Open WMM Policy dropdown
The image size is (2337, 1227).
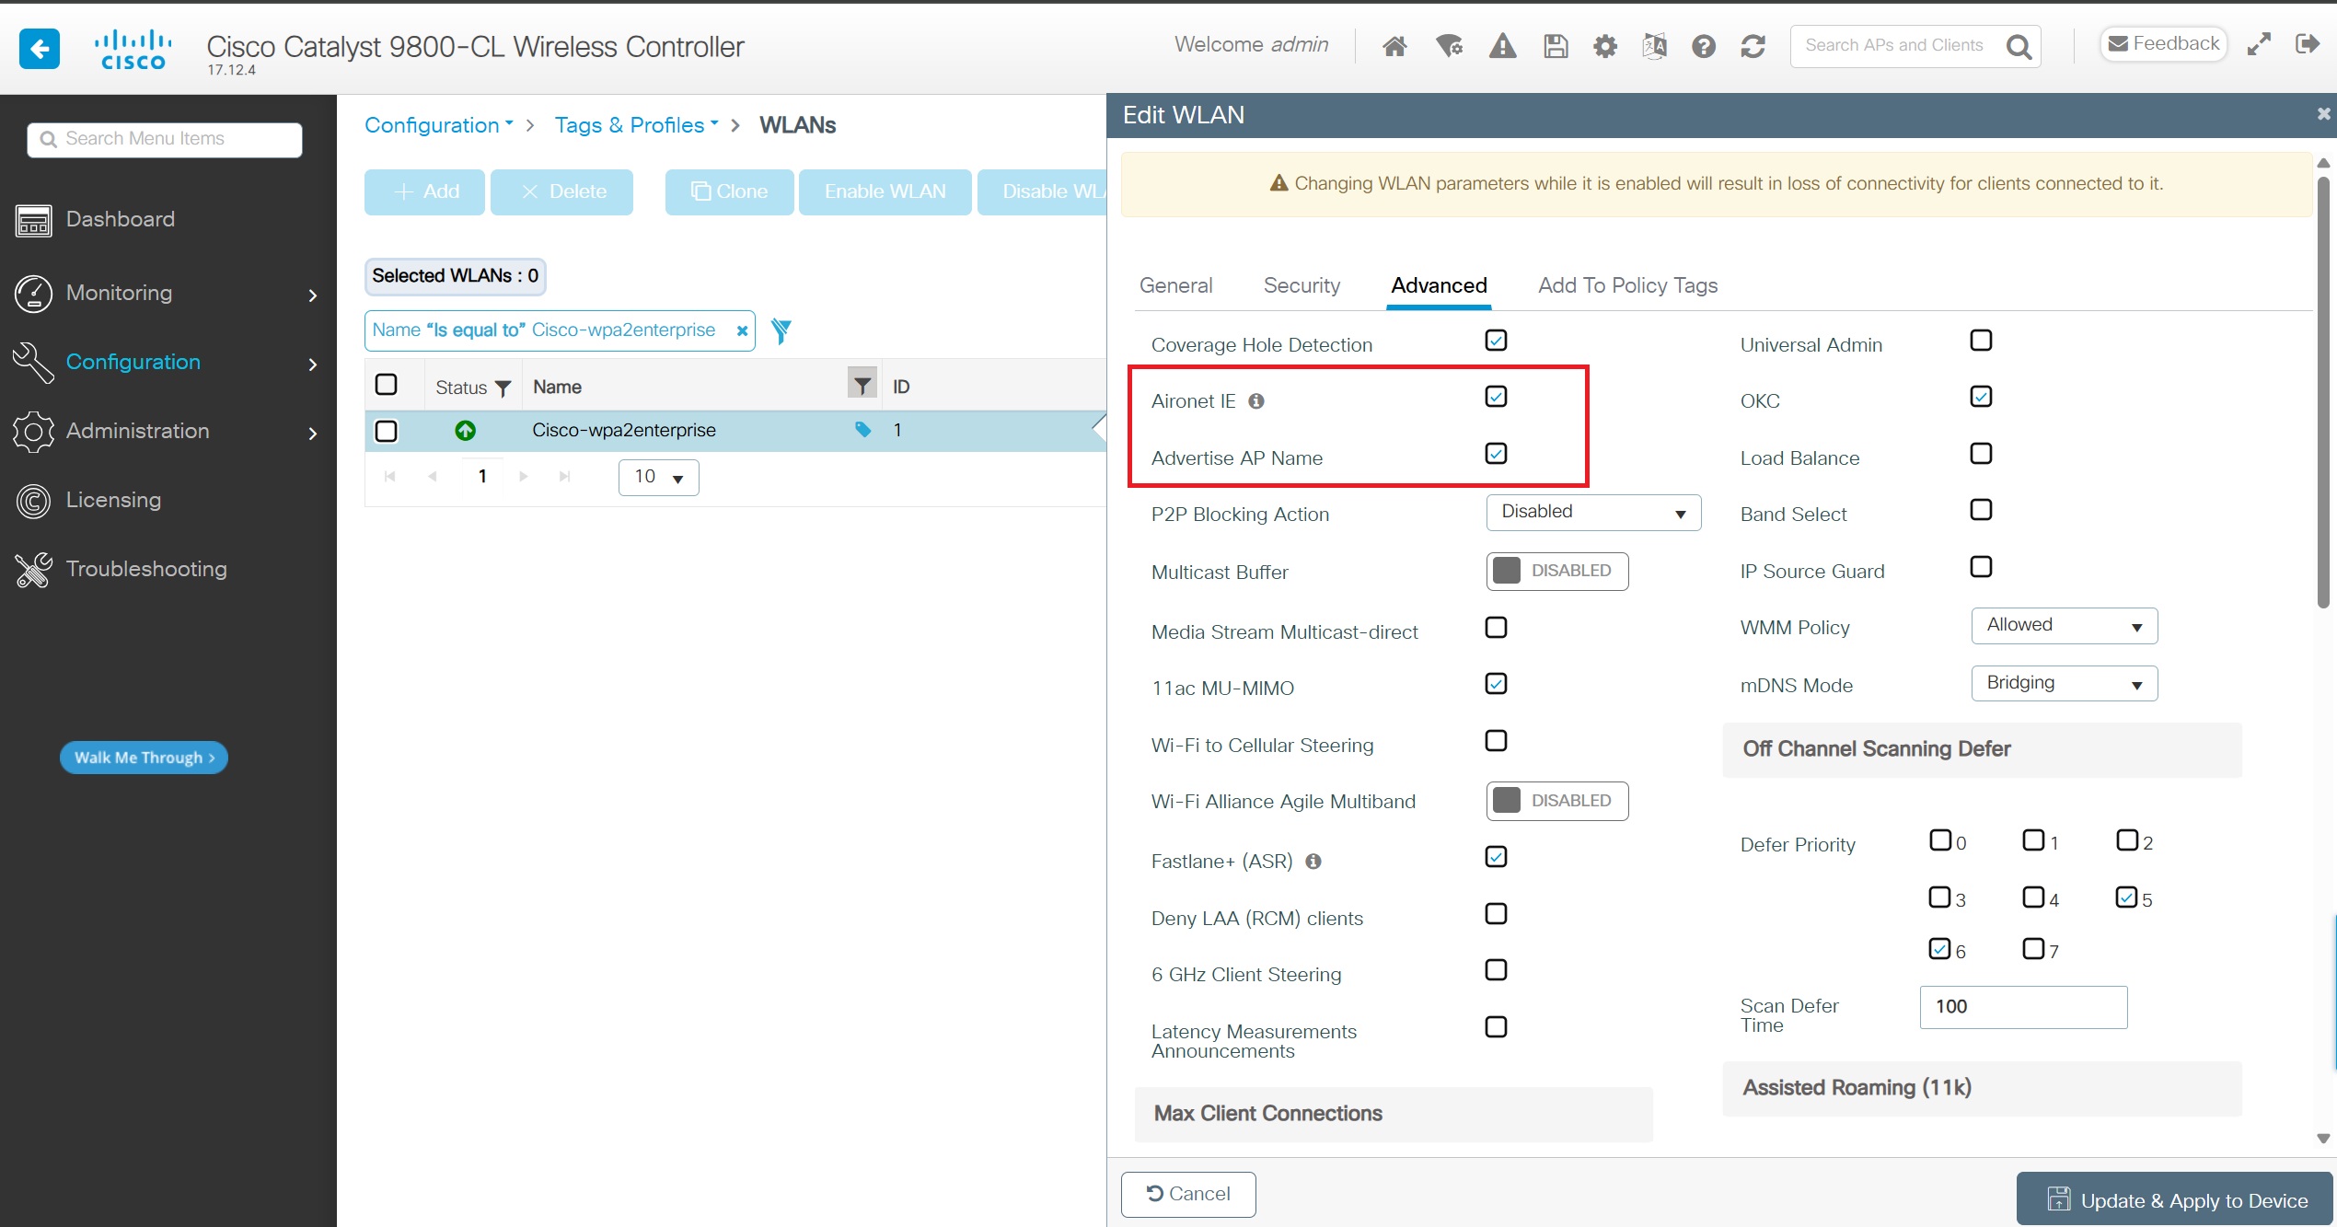tap(2065, 626)
